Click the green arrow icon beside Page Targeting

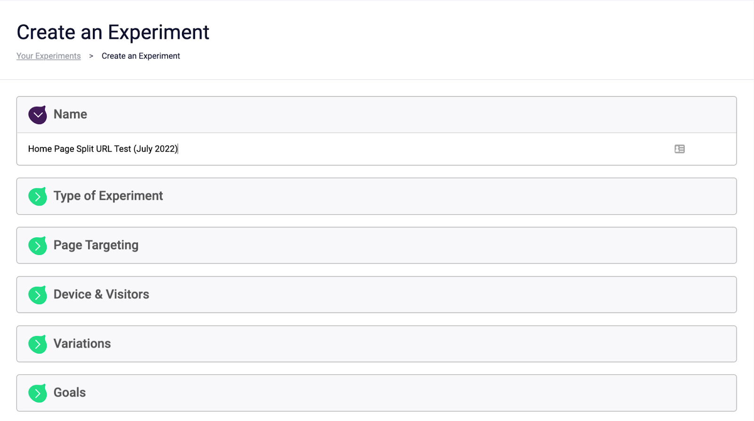click(38, 245)
